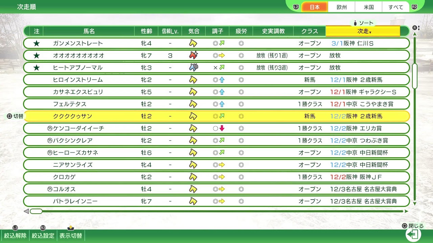Click the 信頼Lv. column header
Viewport: 433px width, 243px height.
click(x=170, y=31)
